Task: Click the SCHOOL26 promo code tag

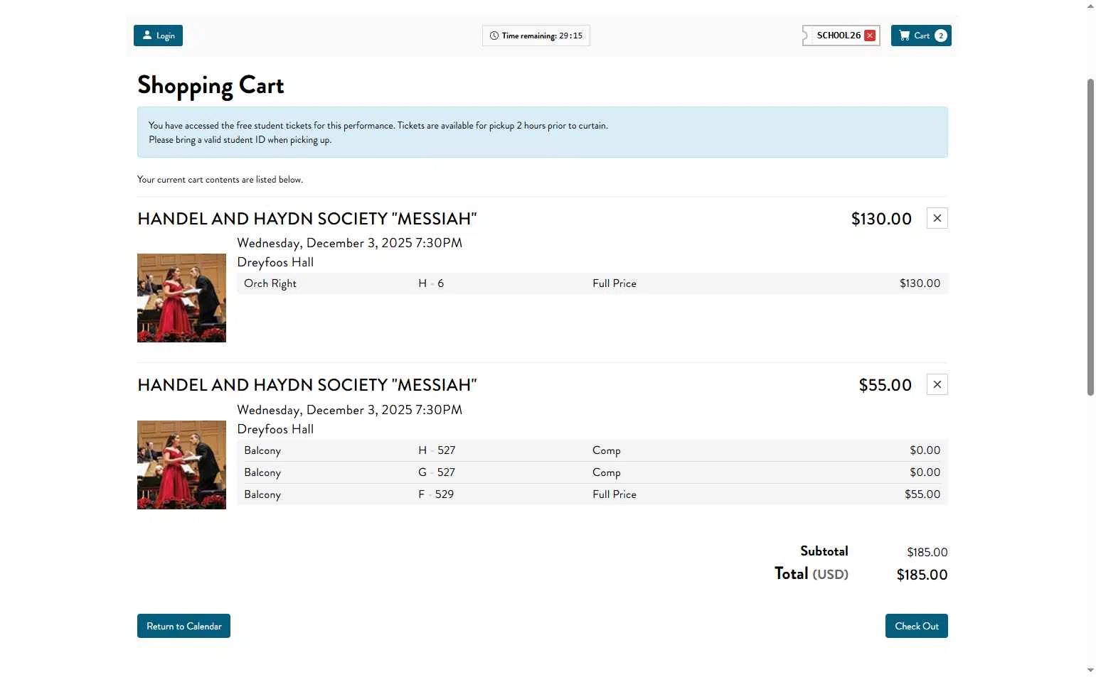Action: pyautogui.click(x=841, y=36)
